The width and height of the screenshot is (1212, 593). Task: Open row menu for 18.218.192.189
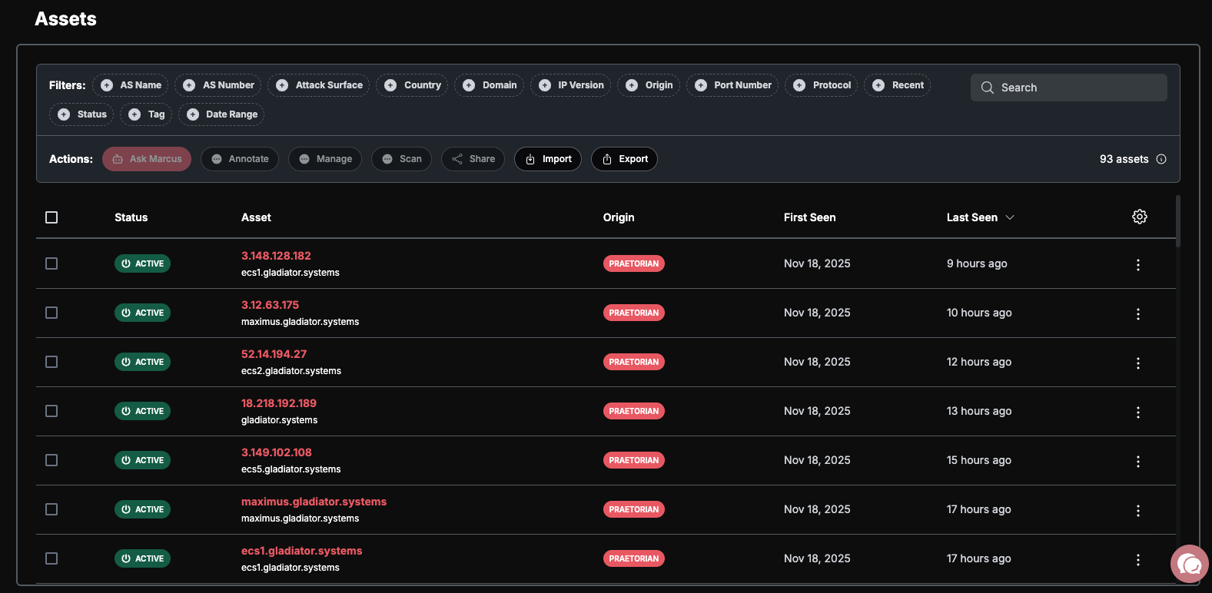pos(1138,412)
